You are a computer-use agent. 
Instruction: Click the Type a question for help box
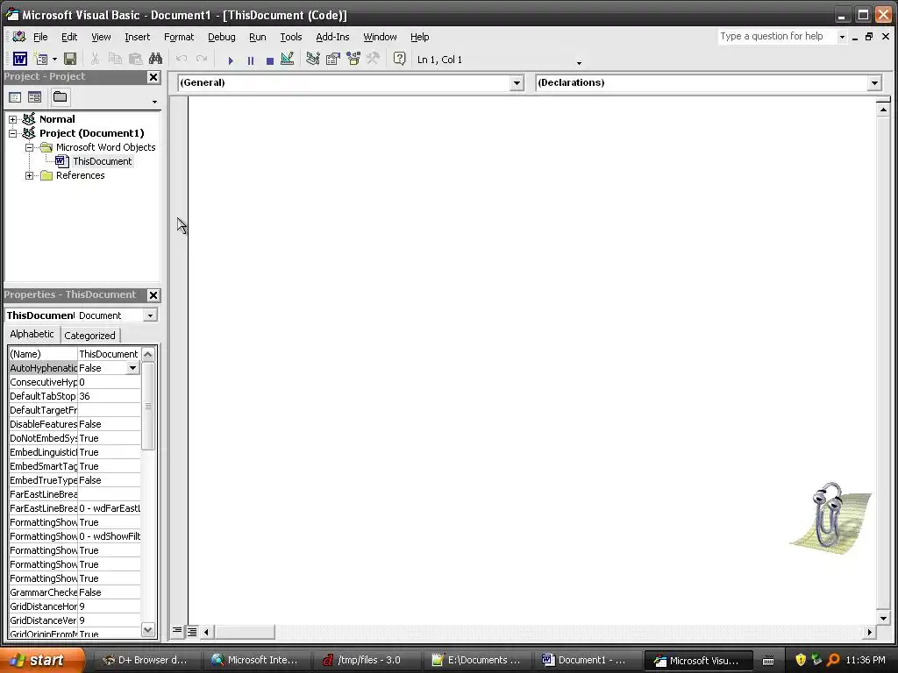click(x=777, y=36)
